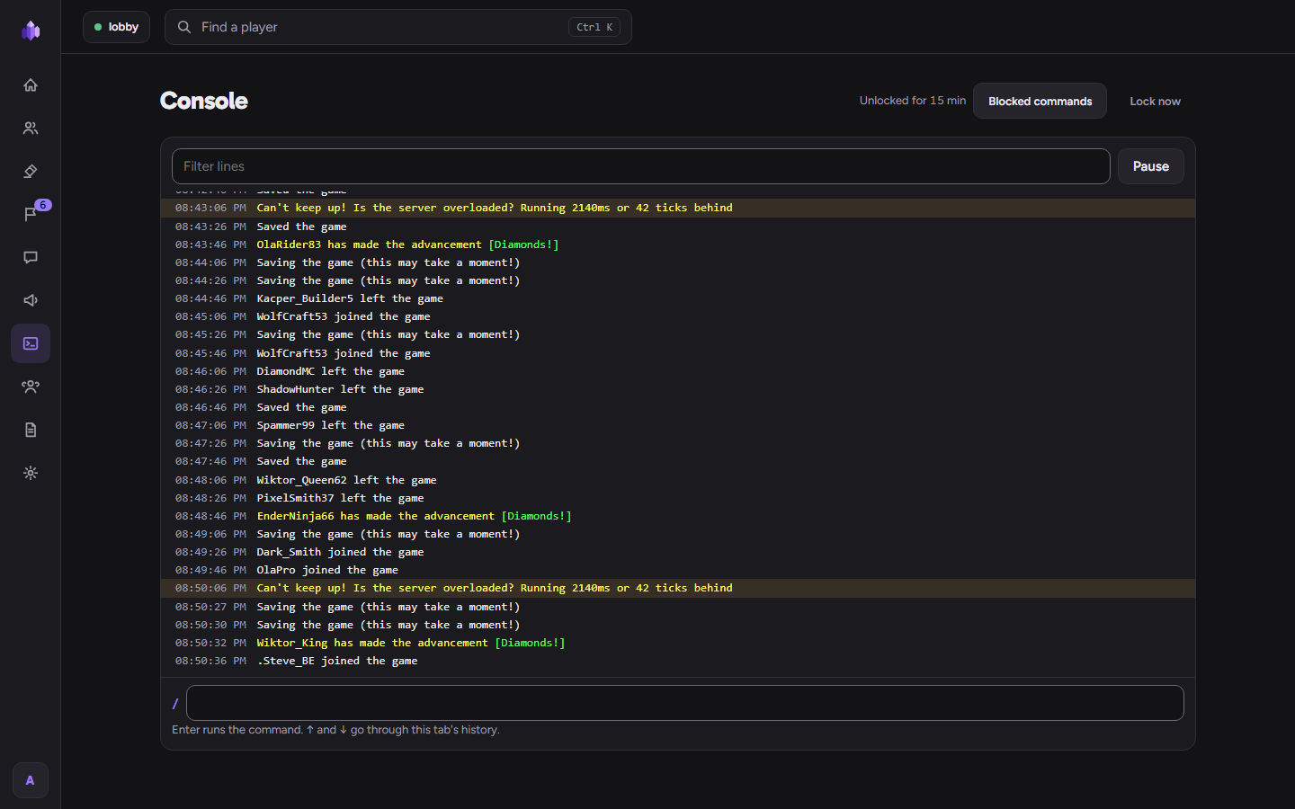Select the Kacper_Builder5 left the game line
The height and width of the screenshot is (809, 1295).
coord(678,298)
